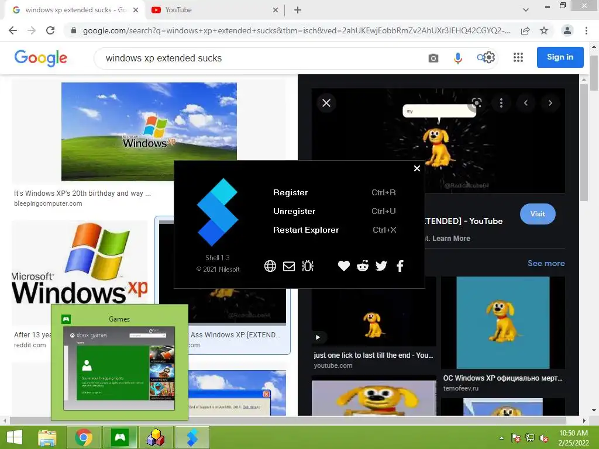This screenshot has height=449, width=599.
Task: Open the tab search dropdown arrow
Action: coord(526,11)
